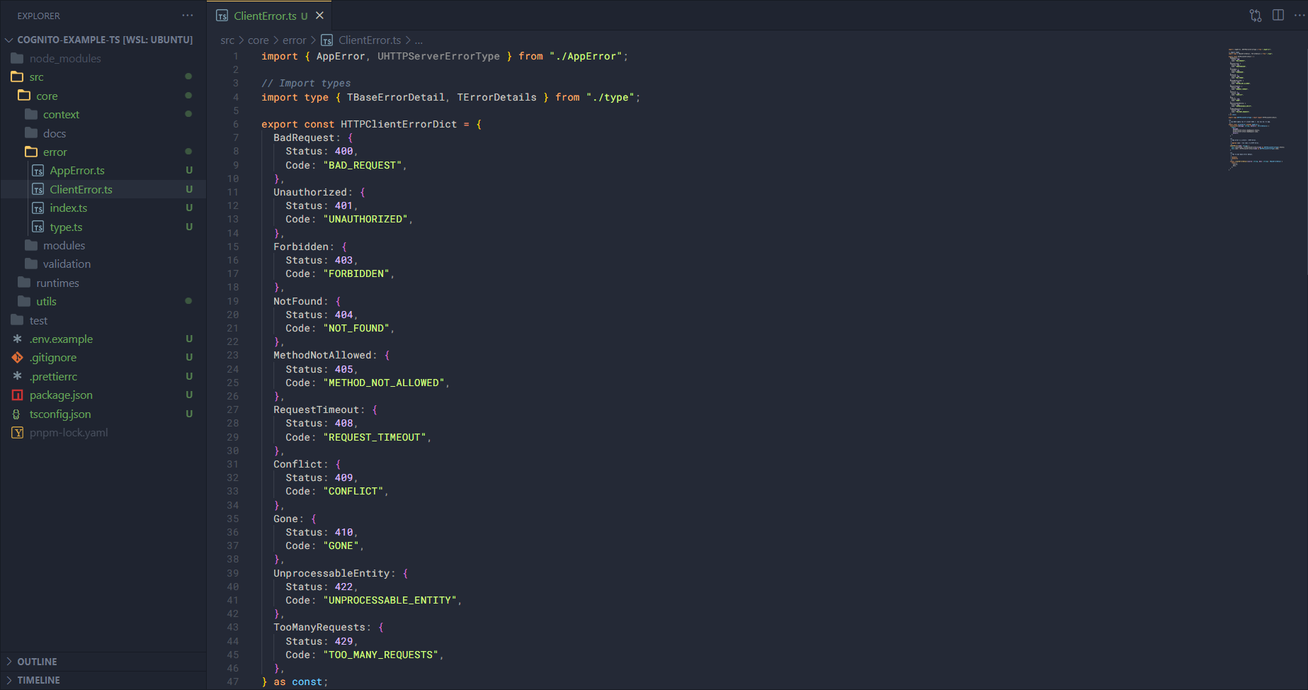Open Explorer more actions ellipsis menu

point(187,16)
